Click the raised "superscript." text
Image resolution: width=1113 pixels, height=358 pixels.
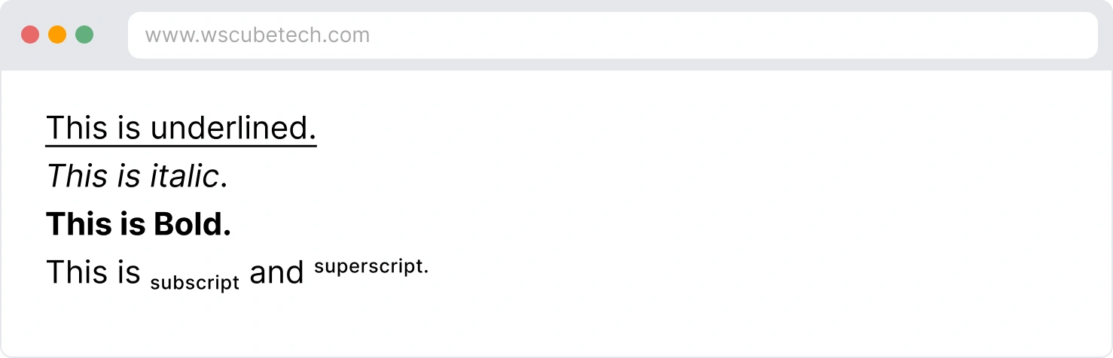tap(371, 267)
